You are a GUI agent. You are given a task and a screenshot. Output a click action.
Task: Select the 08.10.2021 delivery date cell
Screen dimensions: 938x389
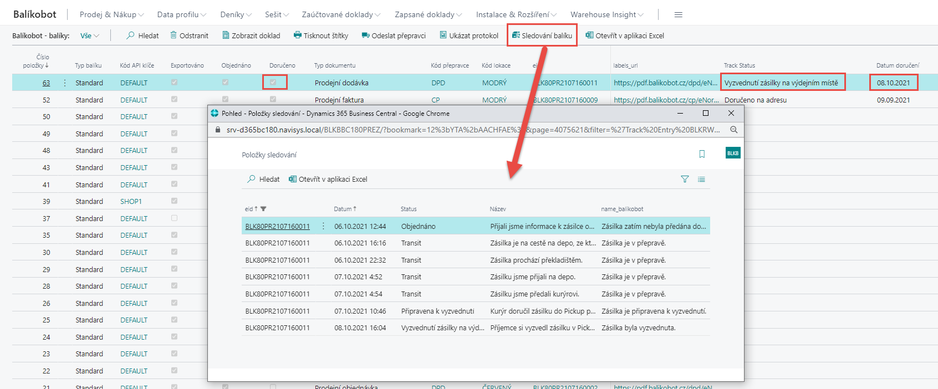(893, 83)
